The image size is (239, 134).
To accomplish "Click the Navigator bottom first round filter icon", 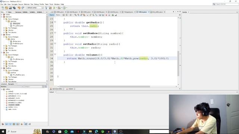I will point(3,124).
